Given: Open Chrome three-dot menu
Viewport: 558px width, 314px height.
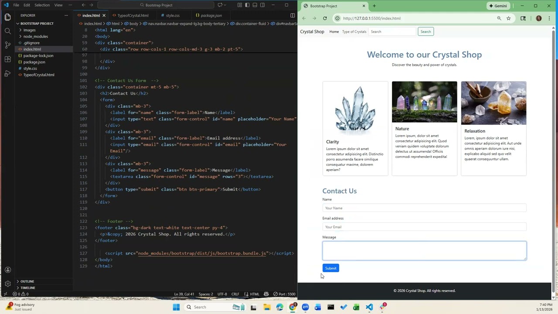Looking at the screenshot, I should [549, 18].
